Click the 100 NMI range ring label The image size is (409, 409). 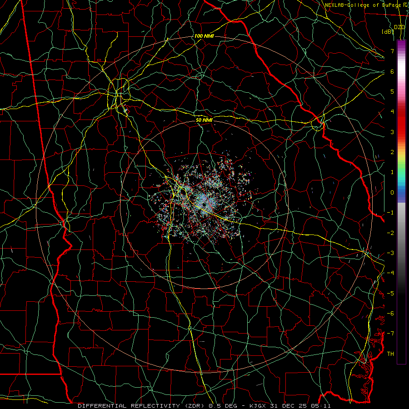pos(204,36)
